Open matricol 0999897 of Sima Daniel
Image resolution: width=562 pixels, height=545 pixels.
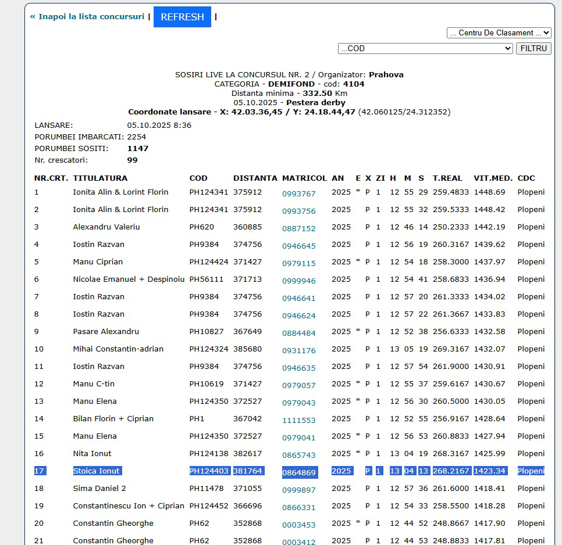pos(298,490)
